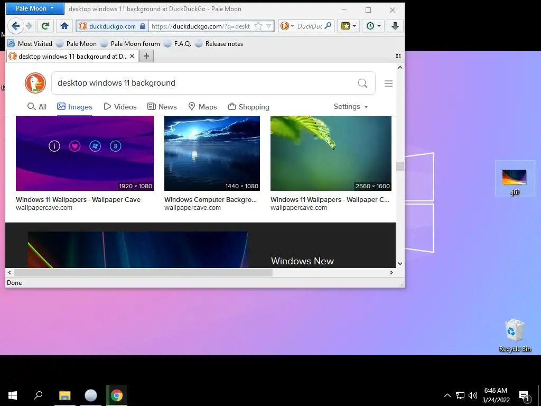Go forward with the forward arrow button
The width and height of the screenshot is (541, 406).
click(30, 26)
